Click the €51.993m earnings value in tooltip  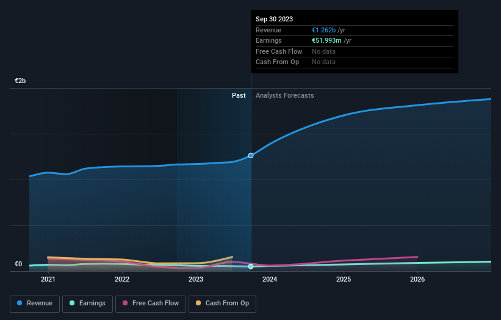[x=326, y=40]
